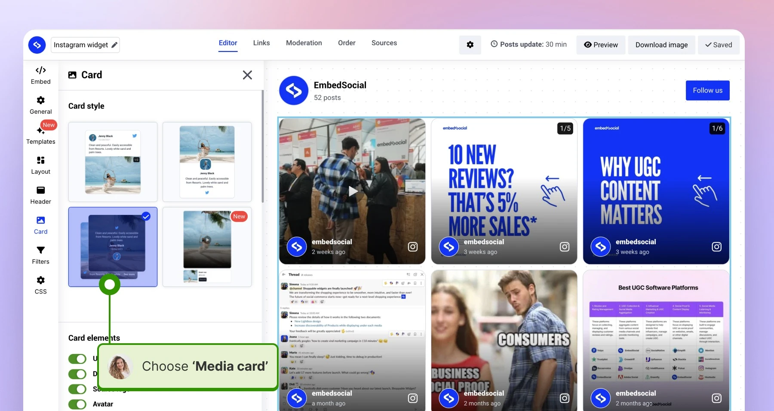The width and height of the screenshot is (774, 411).
Task: Click the EmbedSocial profile logo in the widget header
Action: pos(294,91)
